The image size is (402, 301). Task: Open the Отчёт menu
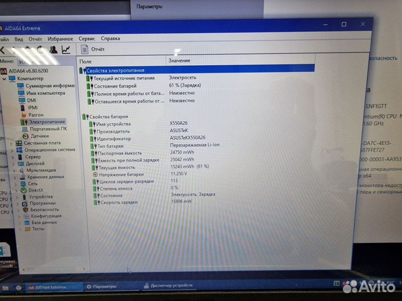35,39
